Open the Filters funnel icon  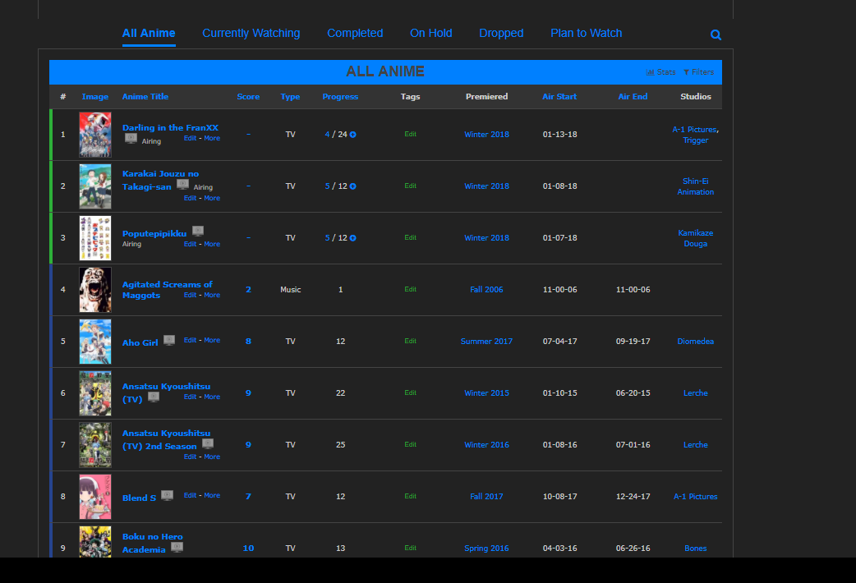coord(686,72)
